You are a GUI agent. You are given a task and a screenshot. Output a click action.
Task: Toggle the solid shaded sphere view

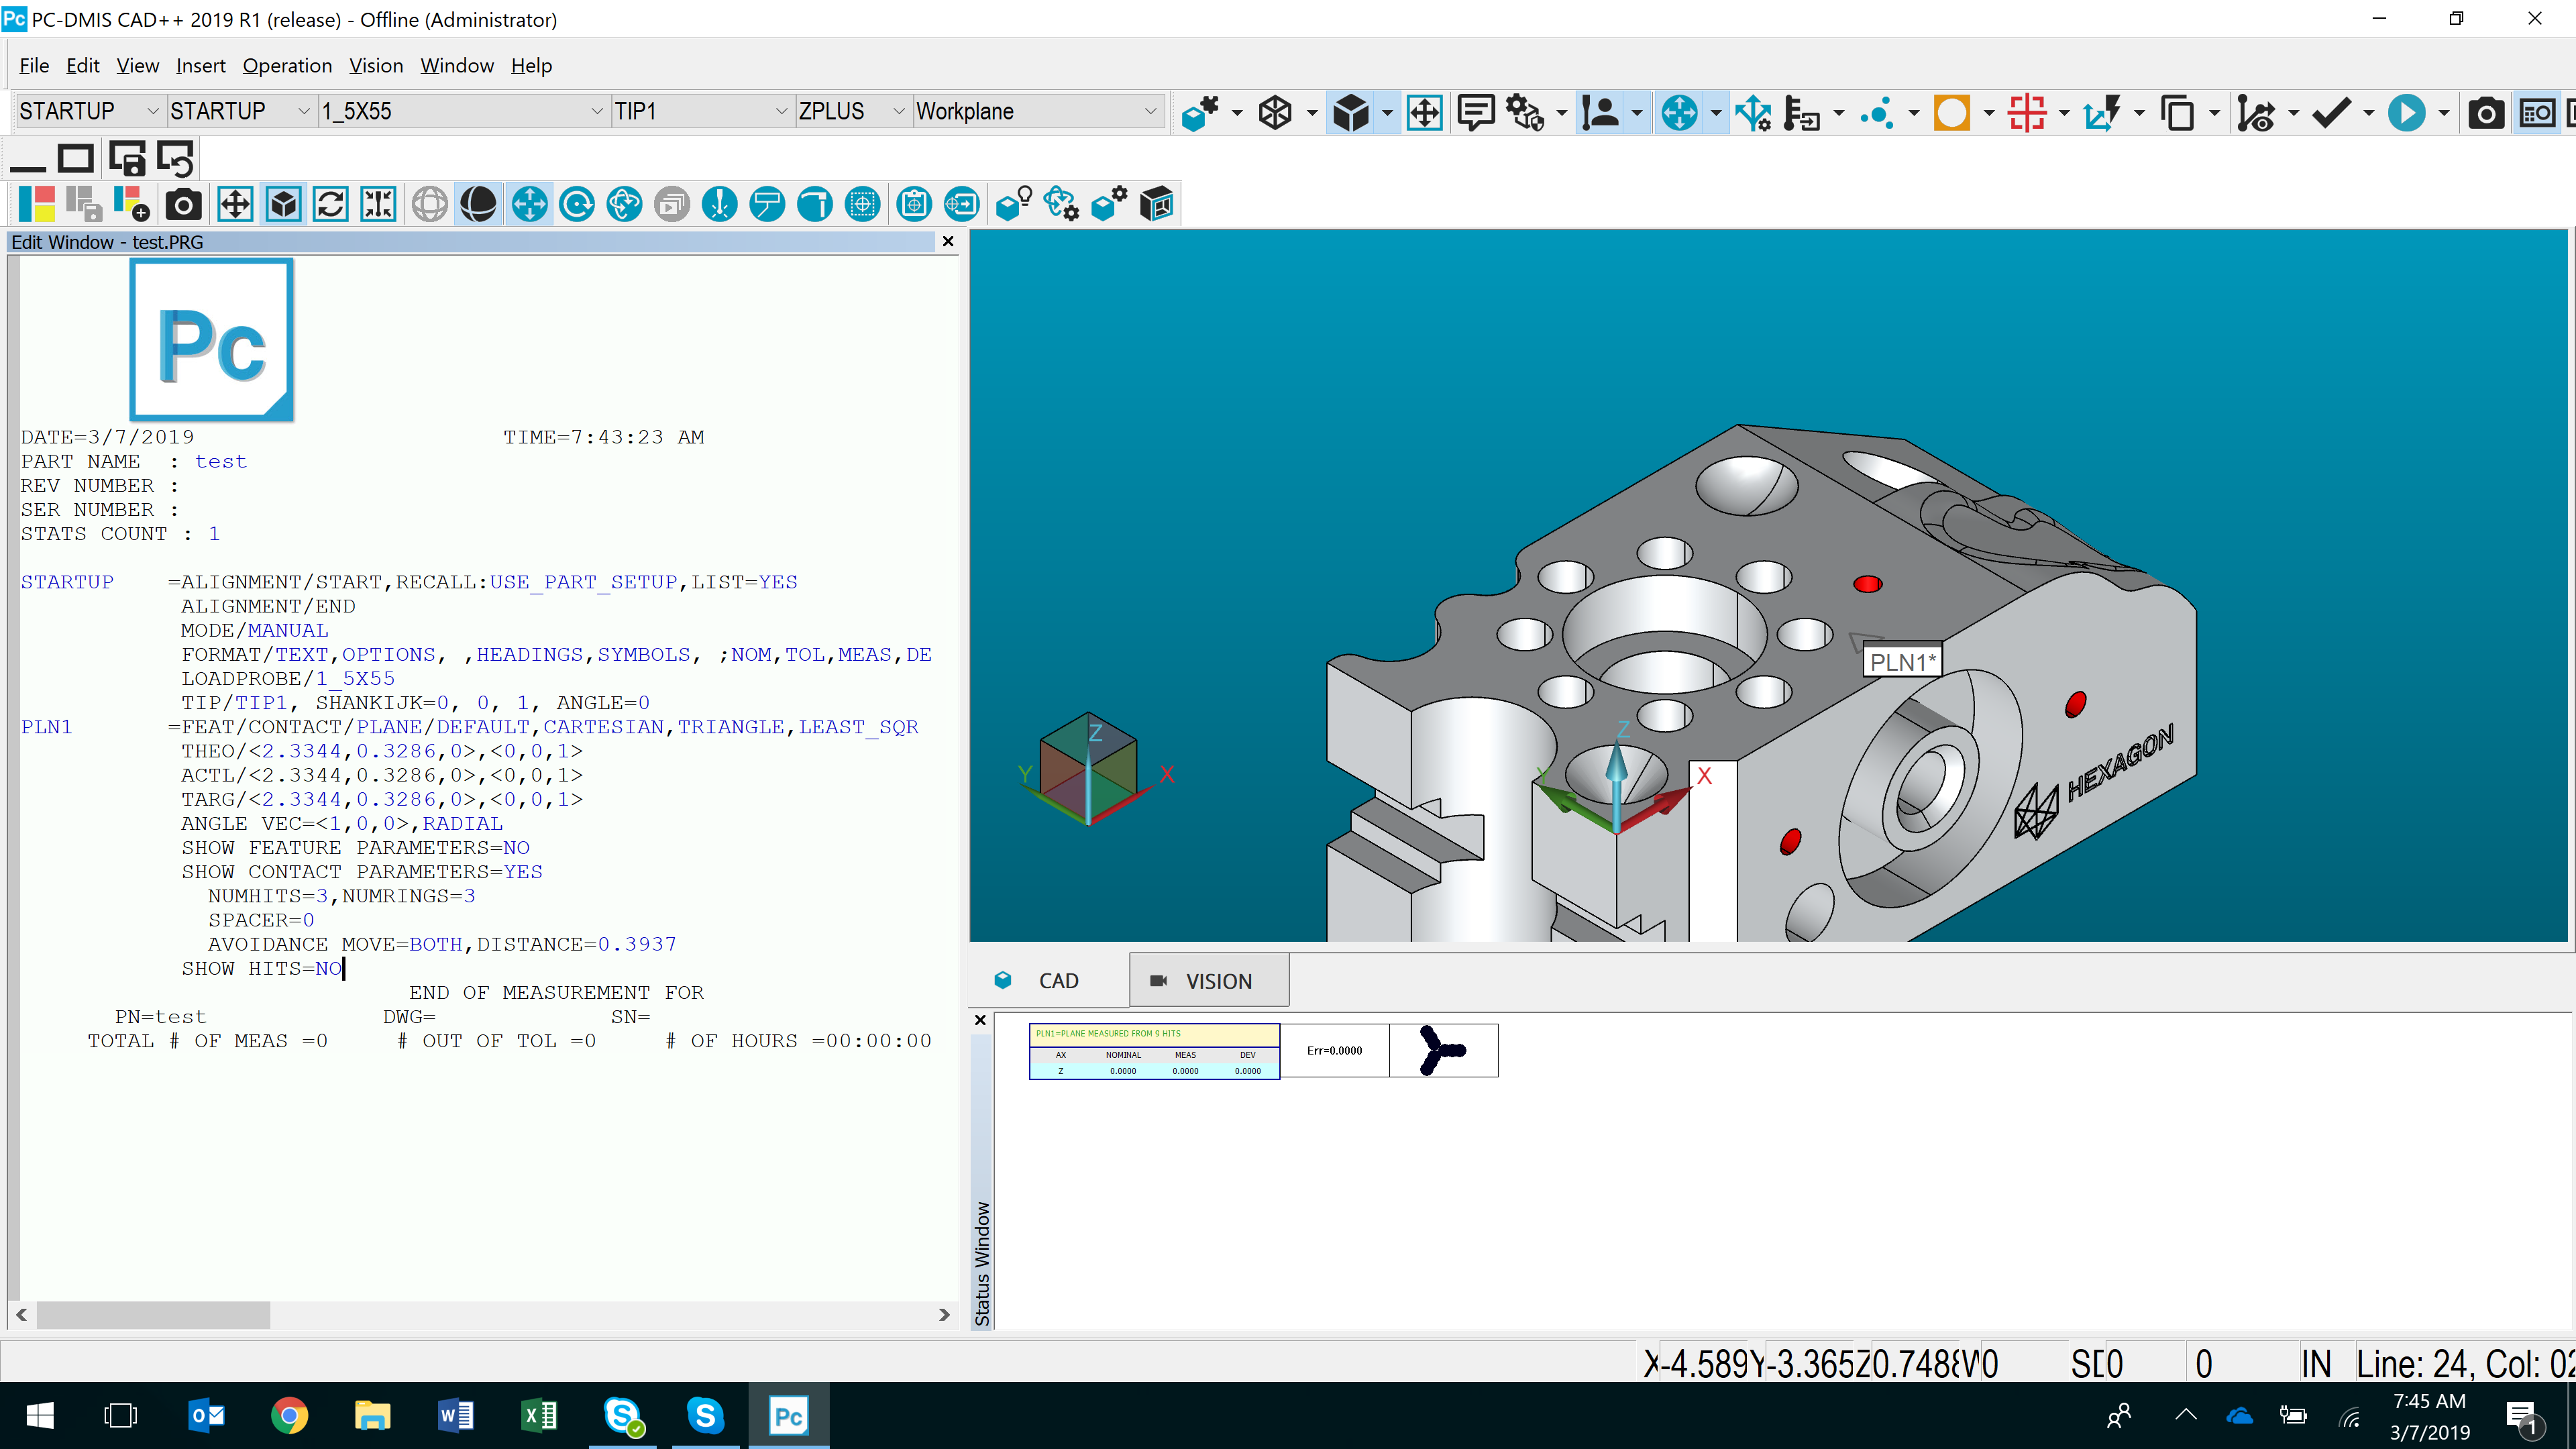(478, 205)
